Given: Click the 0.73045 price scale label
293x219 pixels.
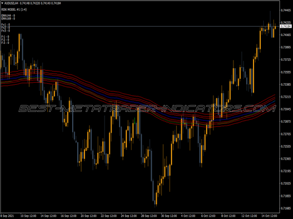Looking at the screenshot, I should (286, 109).
